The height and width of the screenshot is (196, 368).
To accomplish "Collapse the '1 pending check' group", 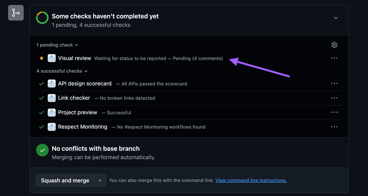I will coord(57,45).
